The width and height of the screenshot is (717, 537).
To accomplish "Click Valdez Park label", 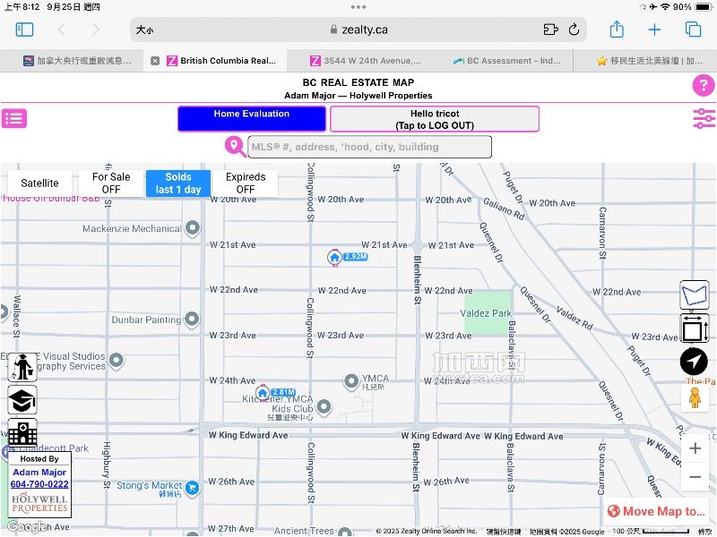I will pos(486,314).
